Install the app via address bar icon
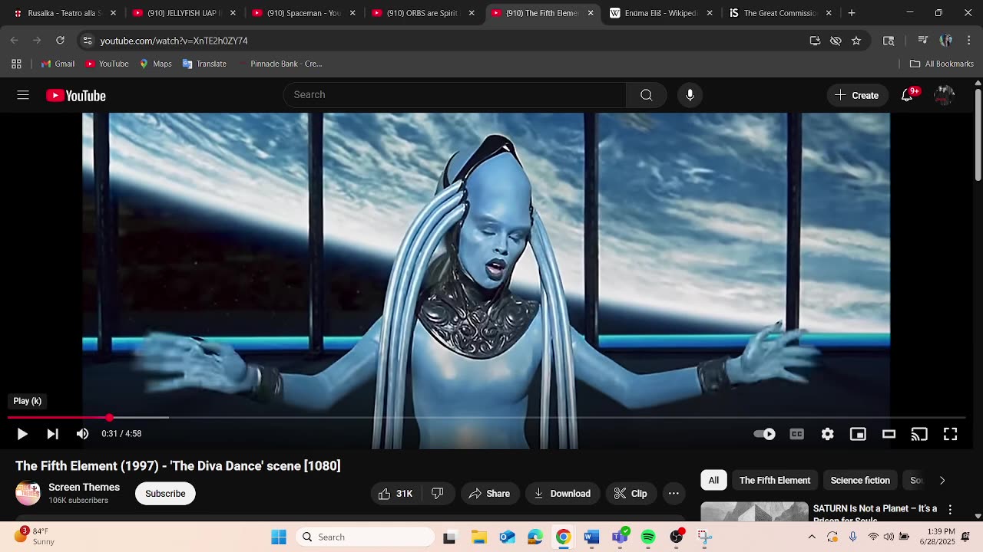983x552 pixels. (815, 41)
